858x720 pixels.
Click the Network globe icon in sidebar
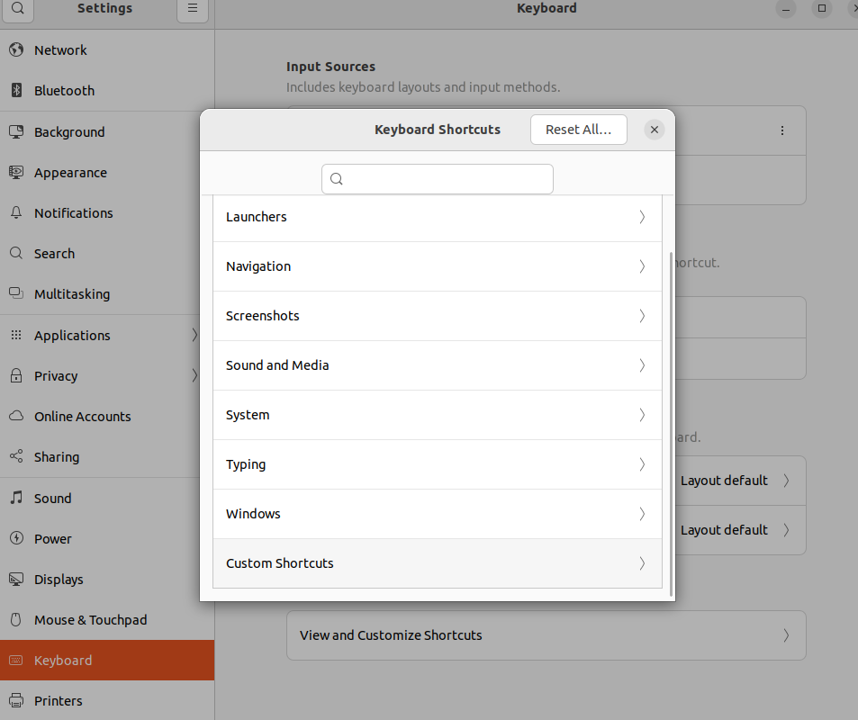tap(16, 49)
